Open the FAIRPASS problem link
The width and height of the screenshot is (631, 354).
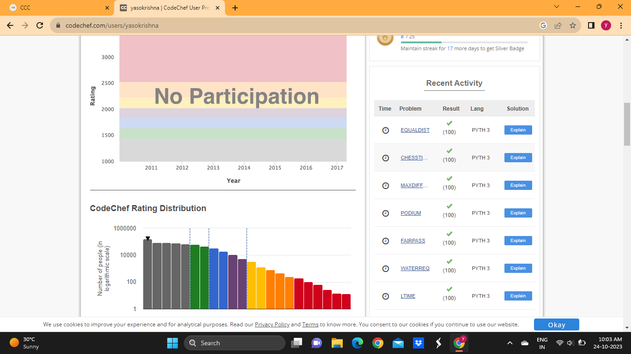pyautogui.click(x=413, y=241)
